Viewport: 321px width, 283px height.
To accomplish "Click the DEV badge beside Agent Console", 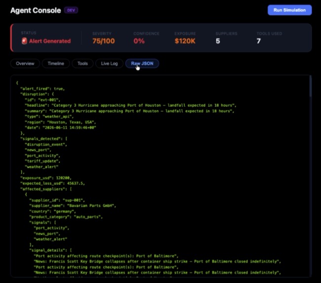I will 71,10.
